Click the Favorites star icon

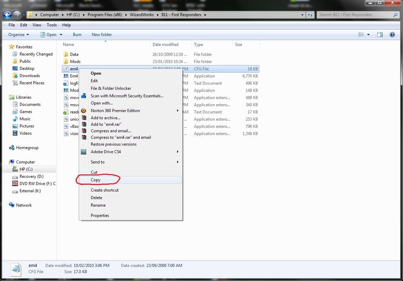(x=12, y=47)
